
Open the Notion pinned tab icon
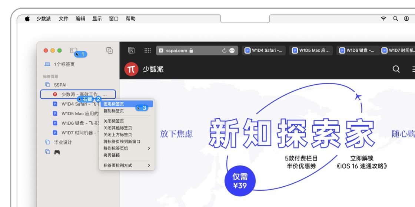coord(131,51)
